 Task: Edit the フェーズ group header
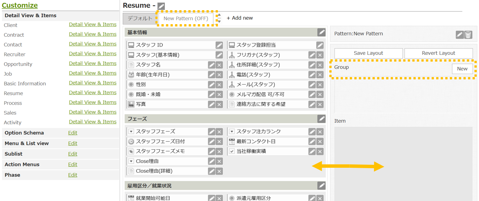point(321,119)
